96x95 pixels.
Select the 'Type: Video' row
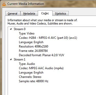[x=27, y=33]
